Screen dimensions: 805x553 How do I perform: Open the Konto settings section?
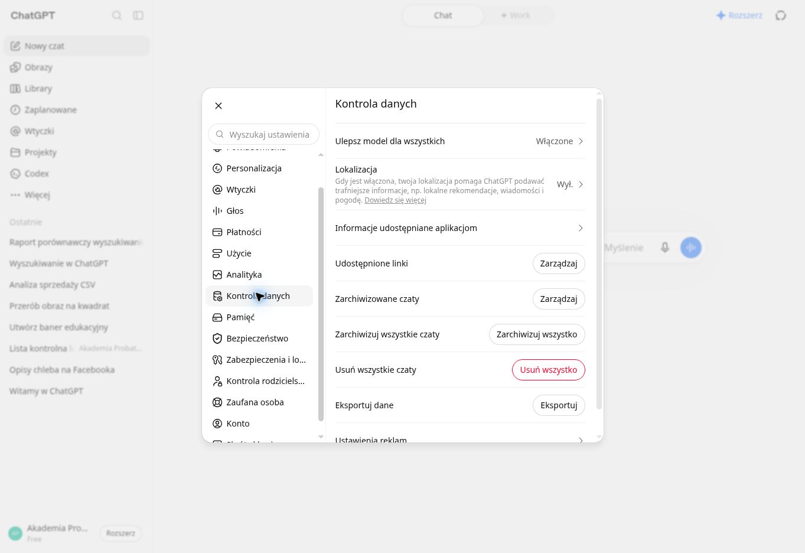tap(259, 424)
